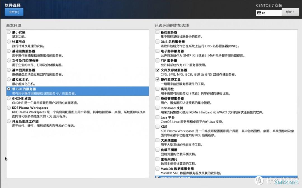Click text 用于企业的文件、打印及存储服务器。
This screenshot has width=302, height=188.
pos(38,65)
